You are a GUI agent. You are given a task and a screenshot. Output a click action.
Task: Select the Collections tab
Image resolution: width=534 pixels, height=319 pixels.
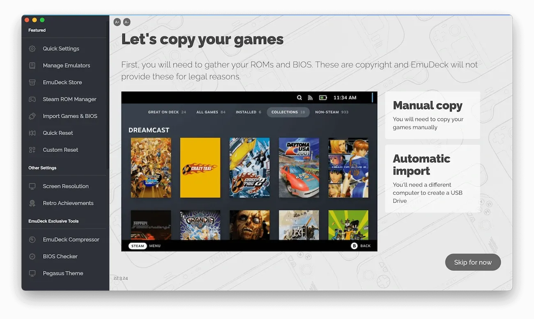(x=288, y=112)
